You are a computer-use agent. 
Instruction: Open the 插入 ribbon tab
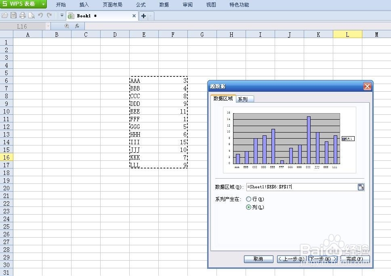point(84,4)
